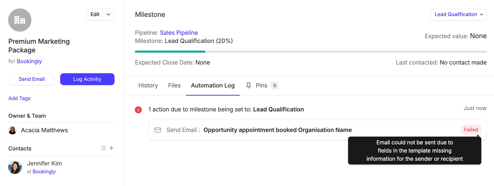The height and width of the screenshot is (186, 494).
Task: Open the Lead Qualification milestone dropdown
Action: 459,14
